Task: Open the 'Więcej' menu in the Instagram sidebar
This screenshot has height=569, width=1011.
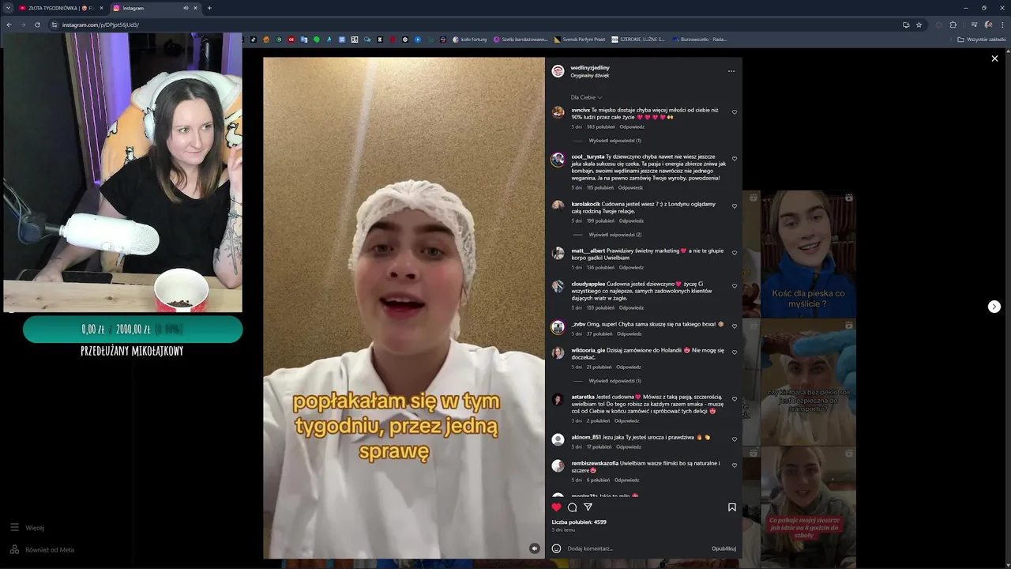Action: 27,528
